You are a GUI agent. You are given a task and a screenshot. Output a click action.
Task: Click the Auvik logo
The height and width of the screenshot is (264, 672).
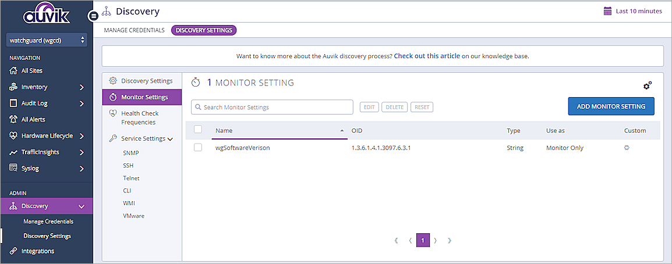[x=47, y=13]
